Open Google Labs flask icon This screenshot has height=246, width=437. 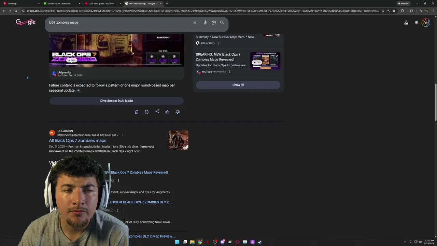coord(406,23)
